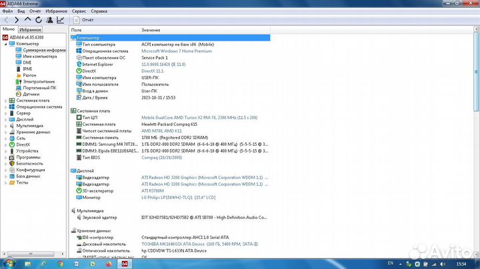The height and width of the screenshot is (269, 480).
Task: Click the Forward navigation arrow
Action: [x=16, y=20]
